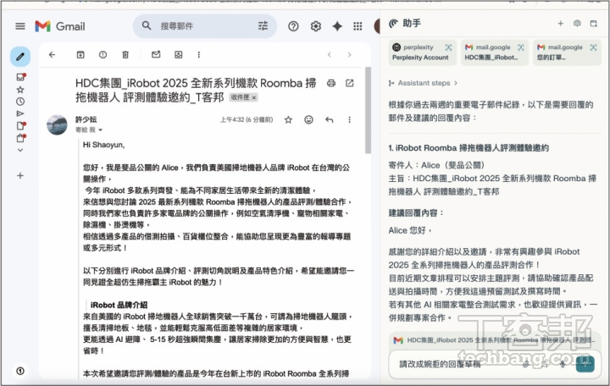
Task: Expand recipient details next to 寄給 我
Action: pyautogui.click(x=100, y=130)
